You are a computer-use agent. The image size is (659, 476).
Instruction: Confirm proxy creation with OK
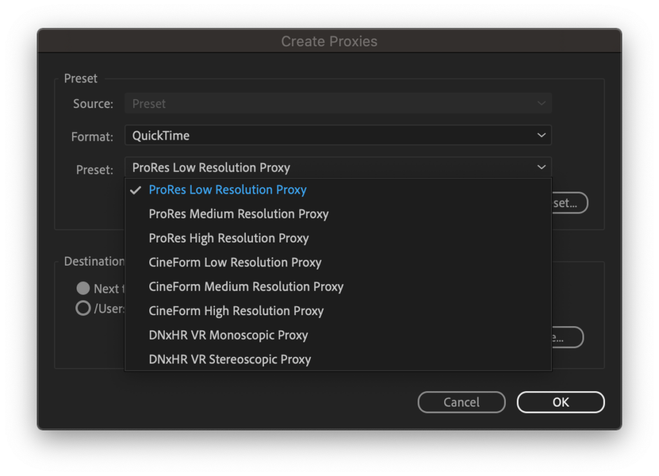tap(560, 402)
